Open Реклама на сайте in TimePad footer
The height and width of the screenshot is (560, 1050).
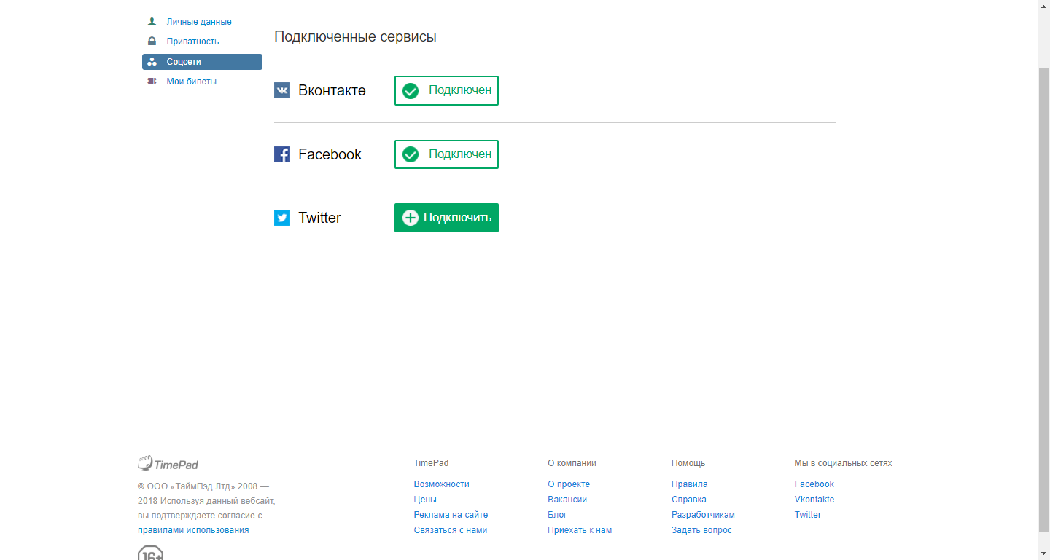[451, 514]
